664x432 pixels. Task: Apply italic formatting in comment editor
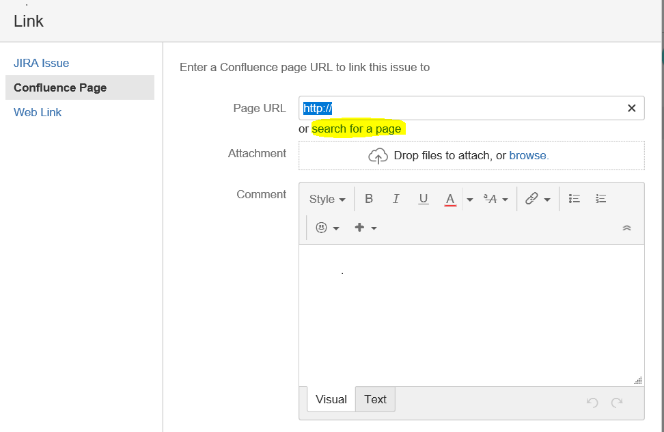(x=396, y=199)
